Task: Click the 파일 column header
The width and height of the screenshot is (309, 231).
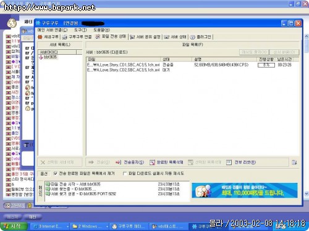Action: pyautogui.click(x=124, y=60)
